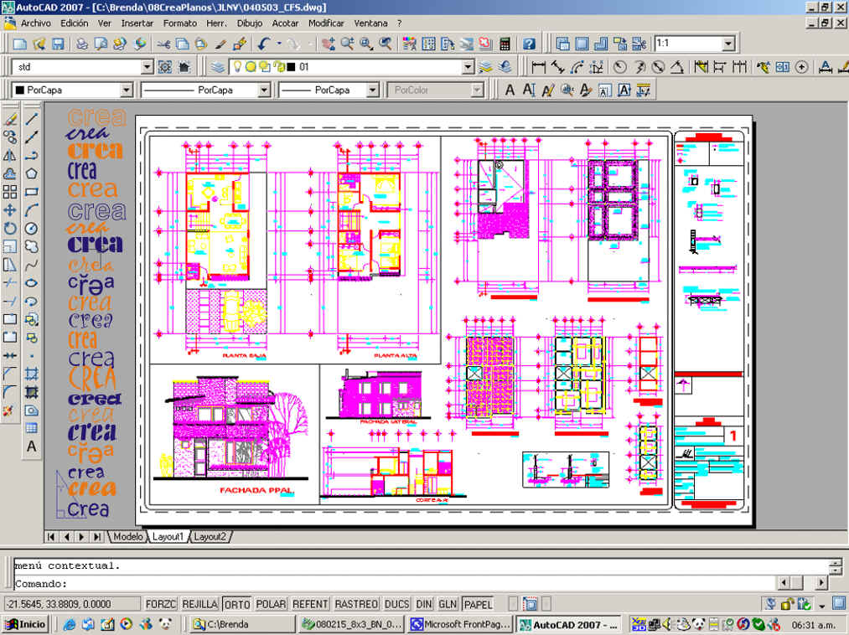Open the Layer Properties Manager icon
Screen dimensions: 849x635
[x=218, y=67]
